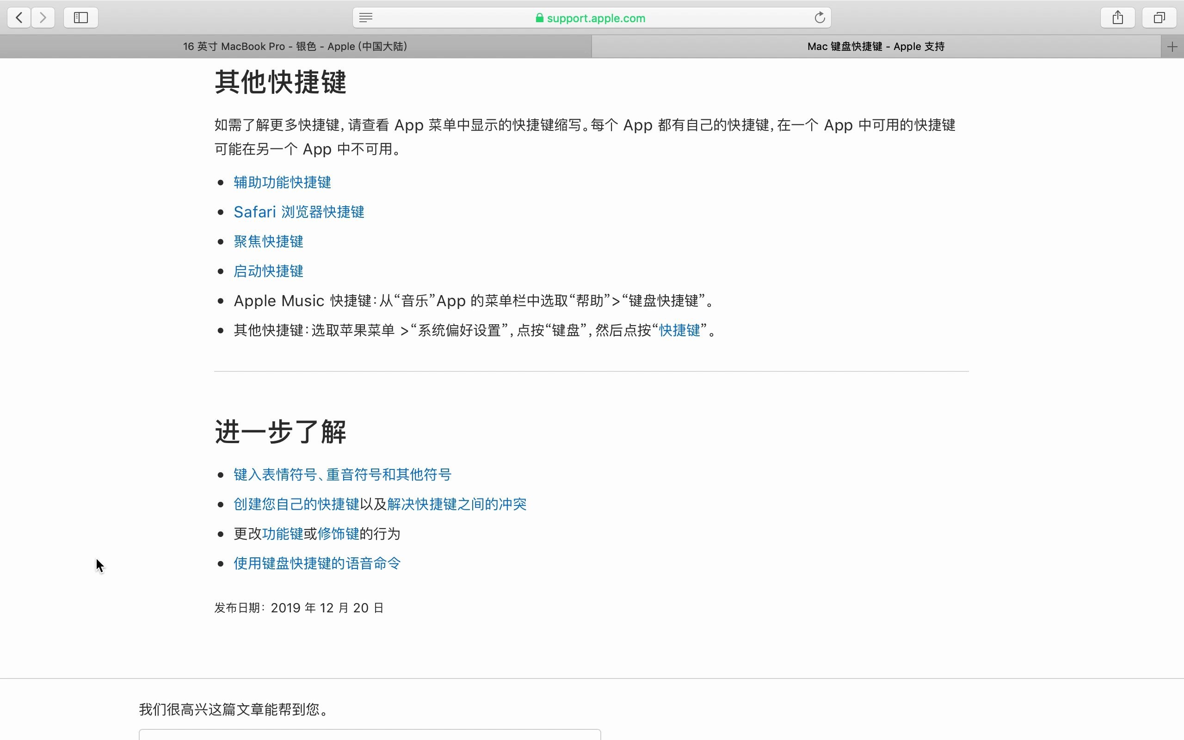The width and height of the screenshot is (1184, 740).
Task: Open Reader view icon in address bar
Action: click(366, 18)
